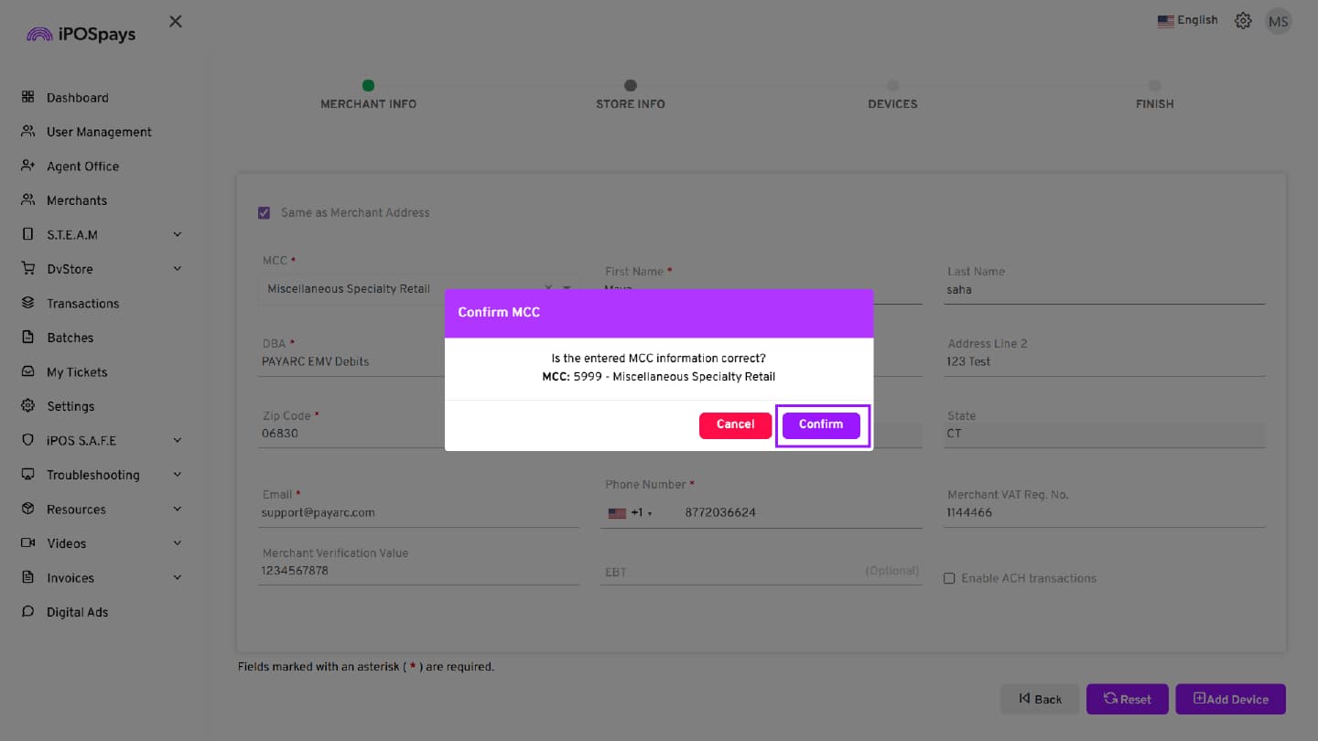Click the Agent Office icon
1318x741 pixels.
[27, 166]
